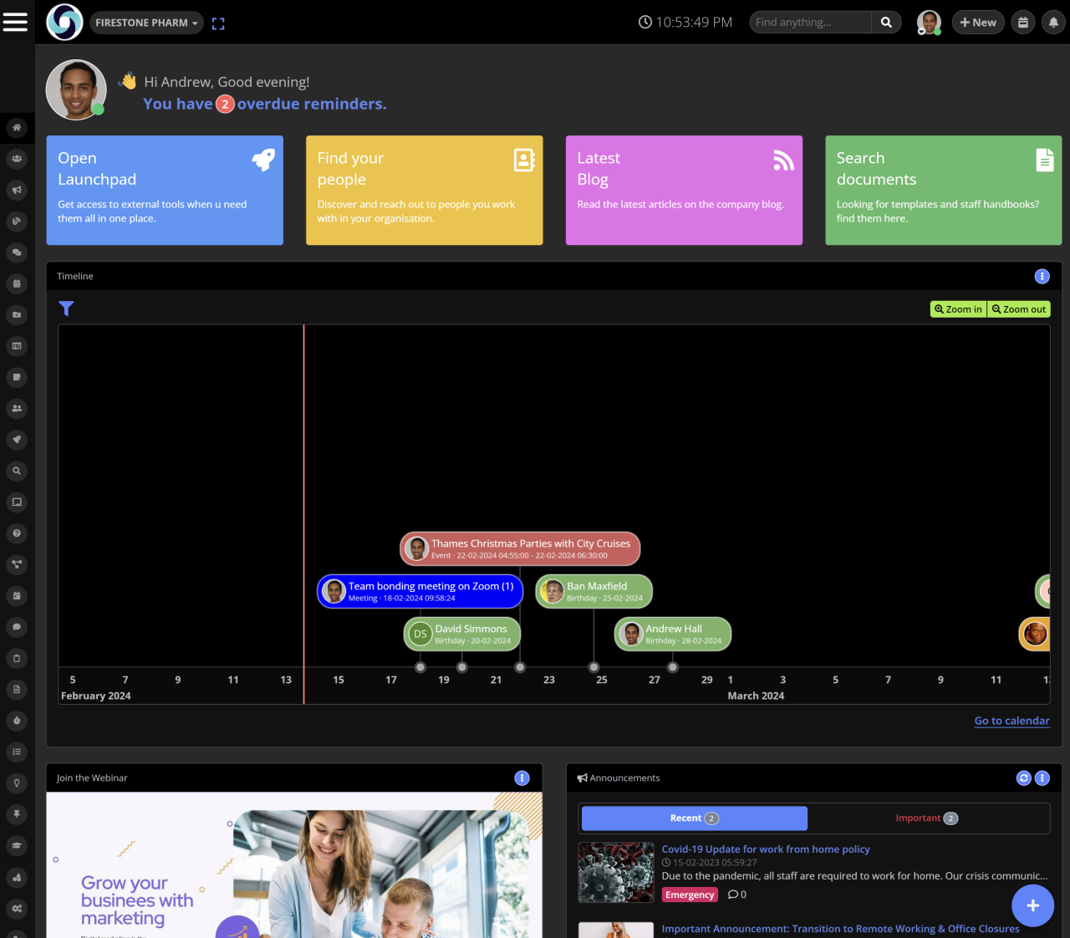The height and width of the screenshot is (938, 1070).
Task: Open the calendar icon in the top bar
Action: [x=1022, y=22]
